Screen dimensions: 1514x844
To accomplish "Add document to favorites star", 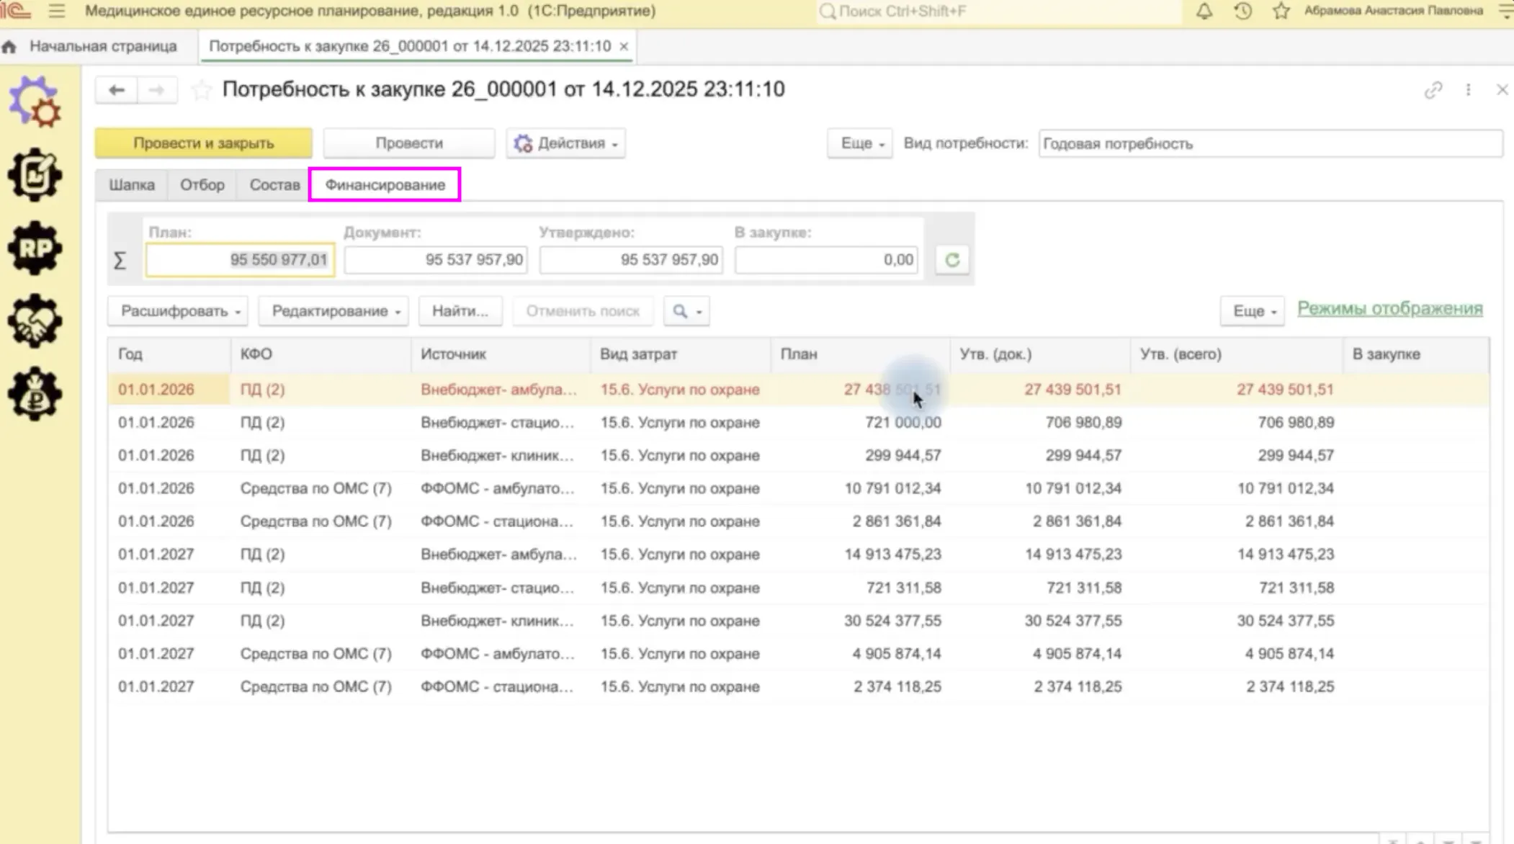I will tap(201, 90).
